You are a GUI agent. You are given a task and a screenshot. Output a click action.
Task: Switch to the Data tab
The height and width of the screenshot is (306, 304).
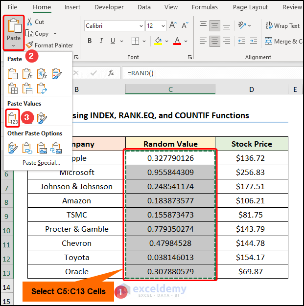144,7
